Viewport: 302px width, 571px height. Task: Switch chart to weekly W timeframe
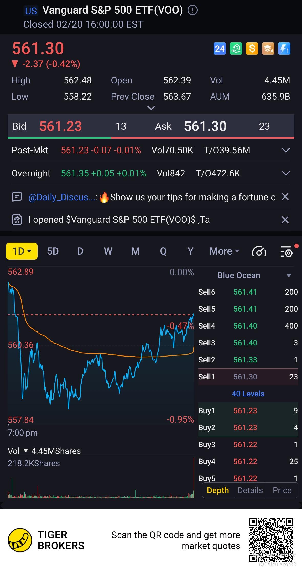tap(108, 251)
